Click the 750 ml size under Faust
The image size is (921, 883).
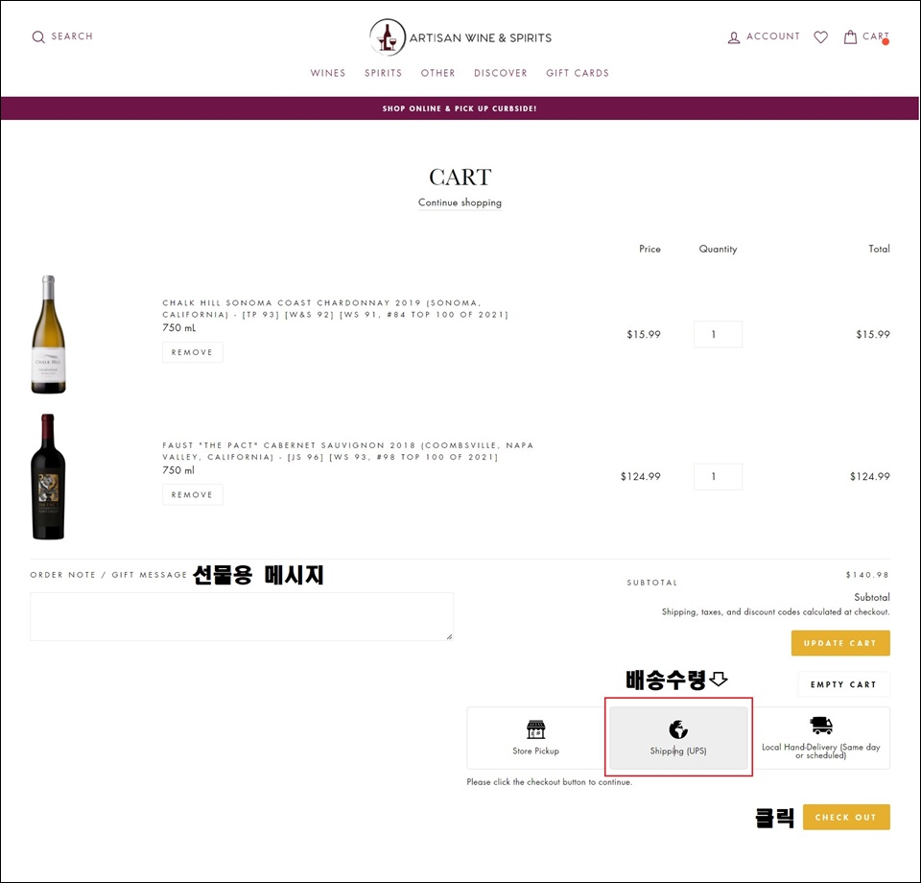[178, 470]
